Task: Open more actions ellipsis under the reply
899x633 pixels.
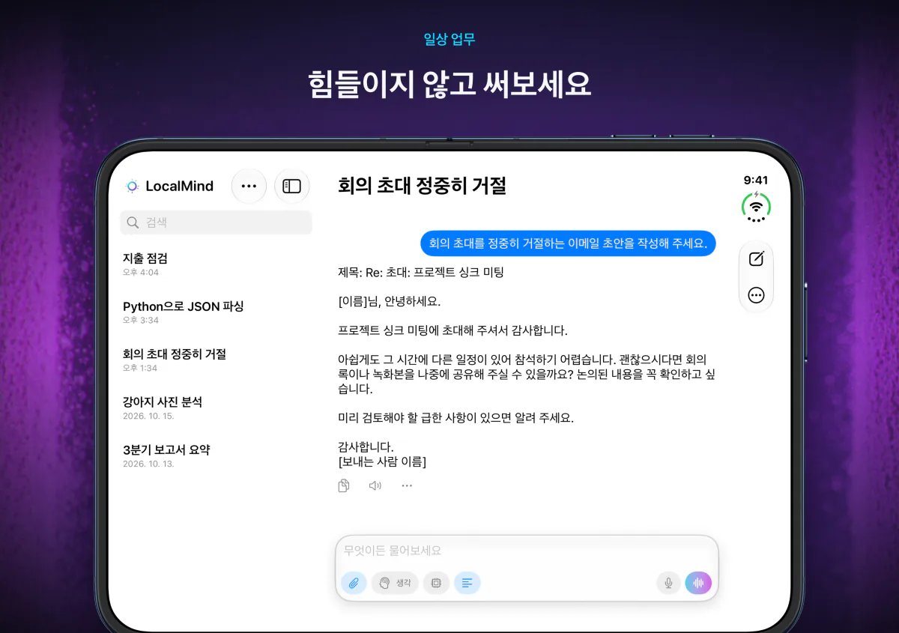Action: pyautogui.click(x=407, y=485)
